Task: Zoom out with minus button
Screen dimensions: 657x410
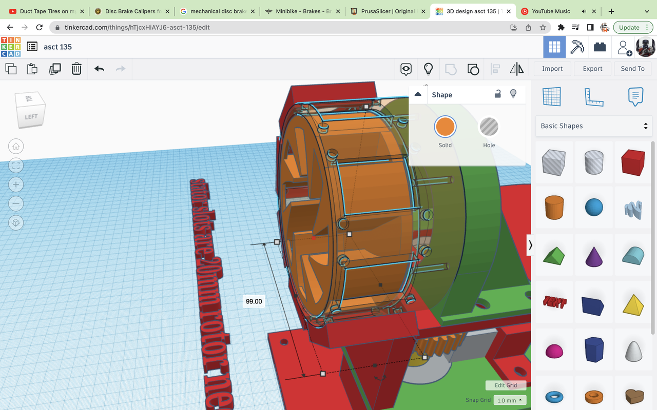Action: point(16,203)
